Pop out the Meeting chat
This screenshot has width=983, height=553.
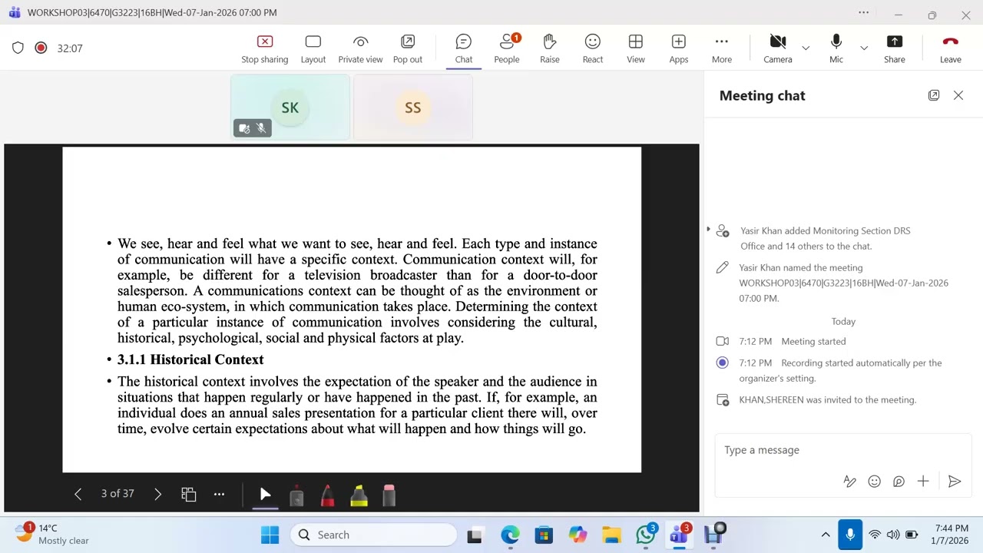(x=934, y=95)
